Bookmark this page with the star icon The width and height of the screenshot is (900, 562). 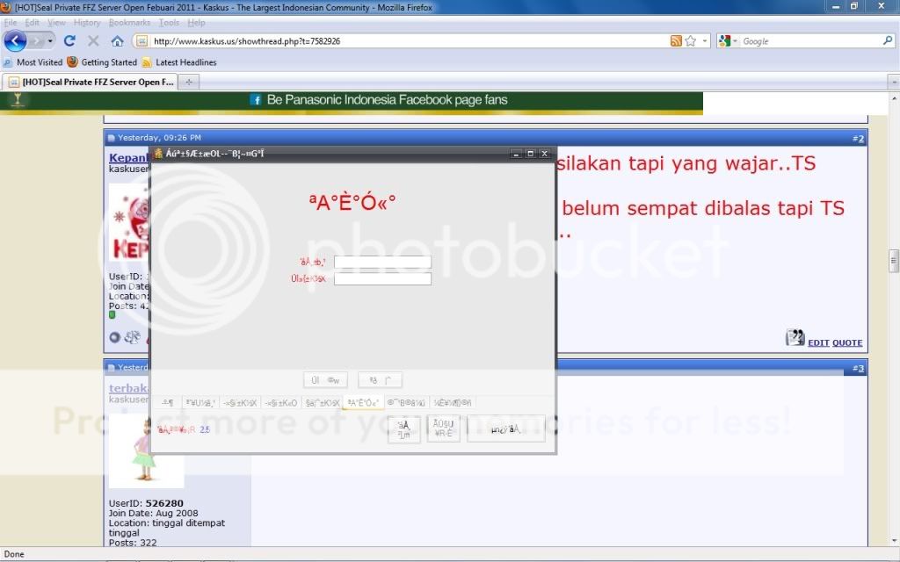691,41
